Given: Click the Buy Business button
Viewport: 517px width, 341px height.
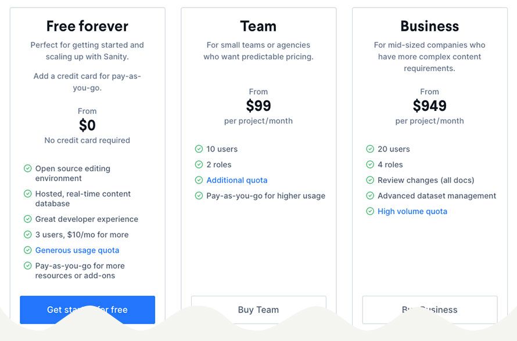Looking at the screenshot, I should [x=430, y=310].
